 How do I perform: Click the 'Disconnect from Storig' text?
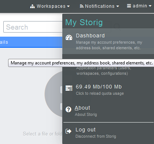click(96, 136)
